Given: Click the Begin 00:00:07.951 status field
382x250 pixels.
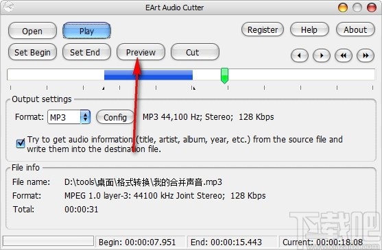Looking at the screenshot, I should pyautogui.click(x=141, y=242).
